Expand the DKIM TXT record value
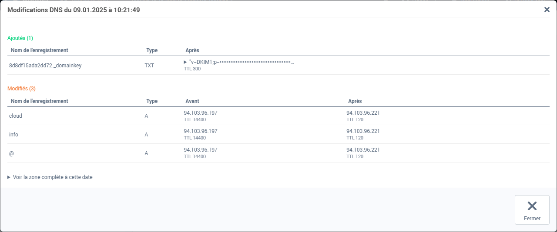Image resolution: width=557 pixels, height=232 pixels. pos(185,62)
